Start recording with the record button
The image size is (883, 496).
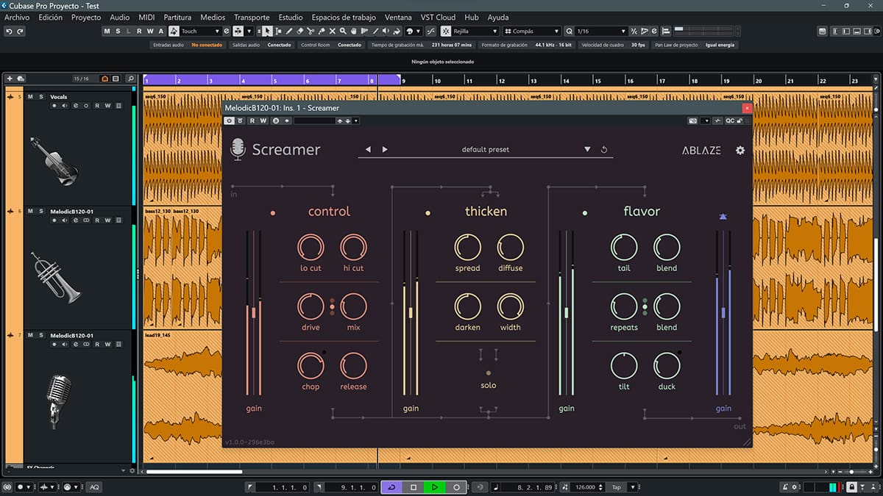(x=456, y=487)
